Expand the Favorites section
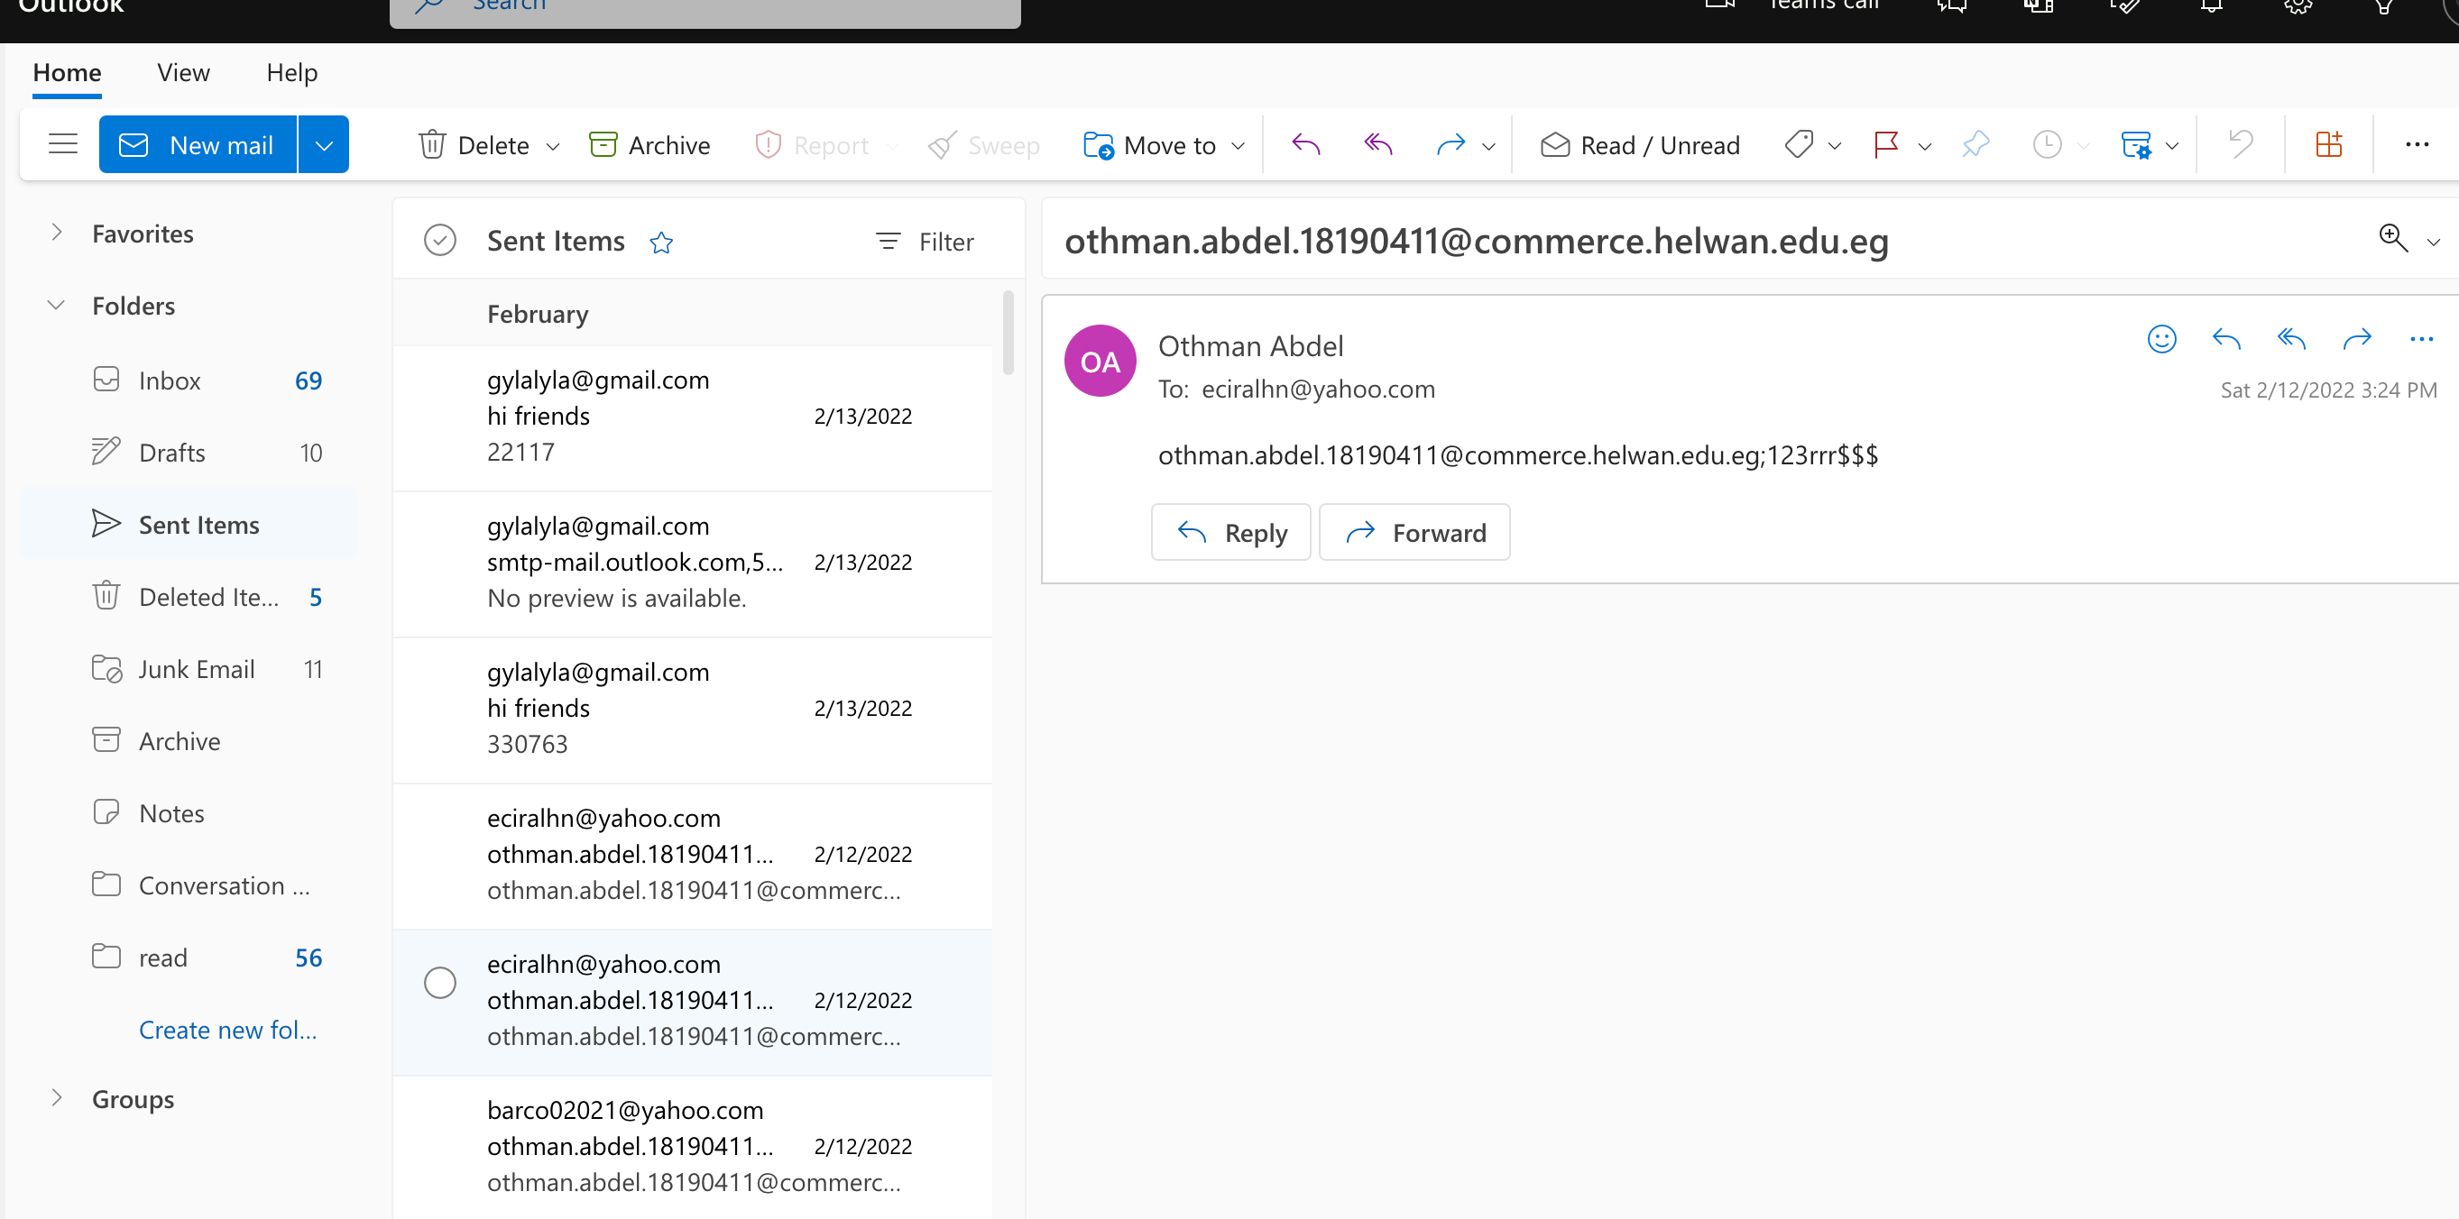Viewport: 2459px width, 1219px height. [56, 233]
